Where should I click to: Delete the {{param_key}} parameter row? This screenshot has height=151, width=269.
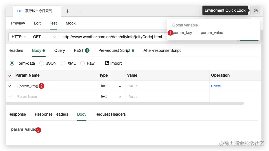(216, 86)
